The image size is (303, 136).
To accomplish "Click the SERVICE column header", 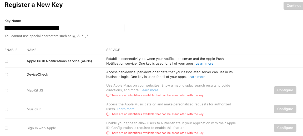I will 113,50.
